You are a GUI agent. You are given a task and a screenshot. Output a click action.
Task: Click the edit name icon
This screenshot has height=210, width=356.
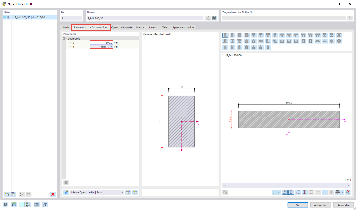click(208, 18)
